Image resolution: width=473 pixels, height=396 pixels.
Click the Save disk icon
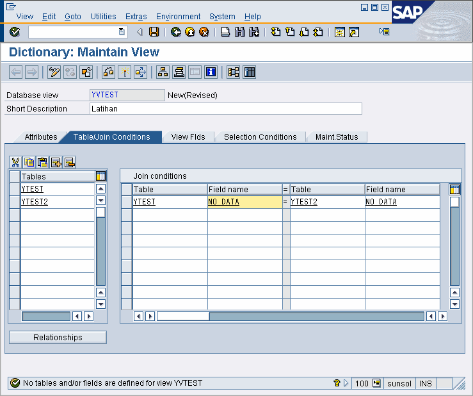click(x=154, y=31)
